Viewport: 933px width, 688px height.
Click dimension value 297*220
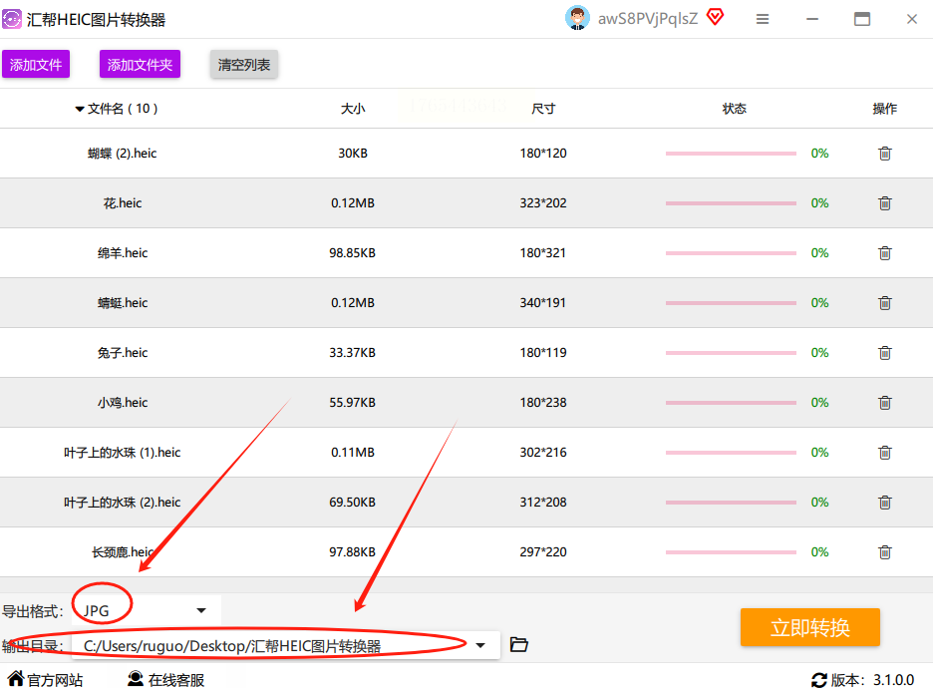pyautogui.click(x=542, y=552)
